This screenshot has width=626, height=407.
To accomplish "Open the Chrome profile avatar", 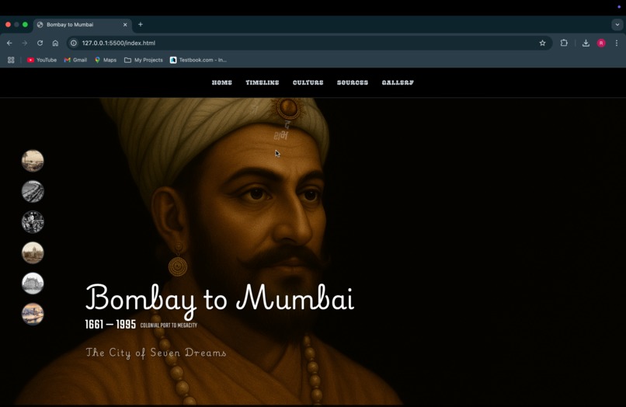I will click(x=601, y=43).
